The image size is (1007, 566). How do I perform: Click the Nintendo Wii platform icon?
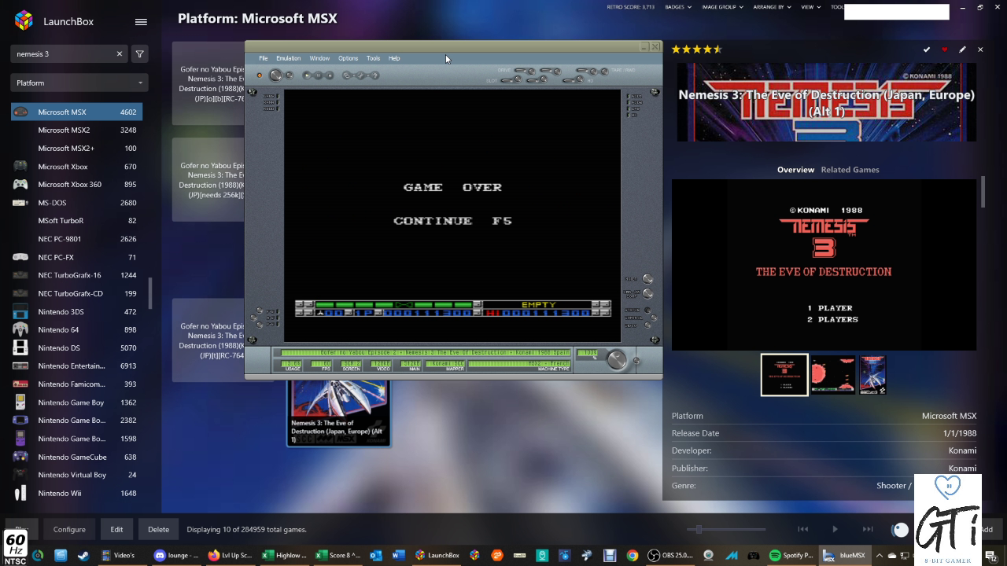point(20,494)
